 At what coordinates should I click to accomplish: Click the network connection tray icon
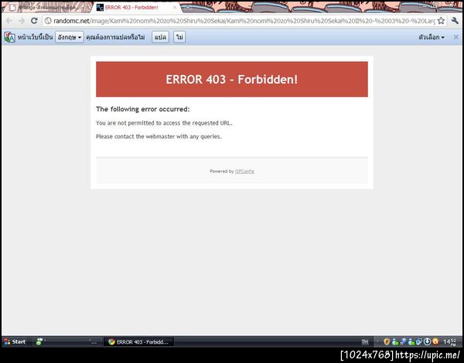(403, 342)
